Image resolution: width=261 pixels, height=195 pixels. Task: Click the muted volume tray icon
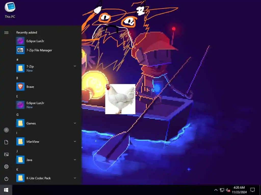tap(228, 190)
